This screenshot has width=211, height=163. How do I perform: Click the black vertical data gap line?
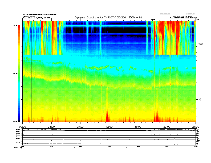(31, 71)
